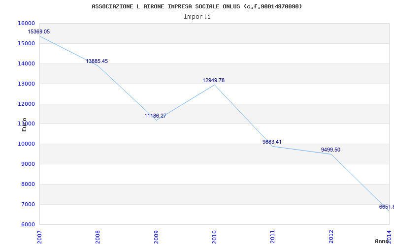Click the x-axis year 2012
The height and width of the screenshot is (246, 394).
click(x=331, y=237)
